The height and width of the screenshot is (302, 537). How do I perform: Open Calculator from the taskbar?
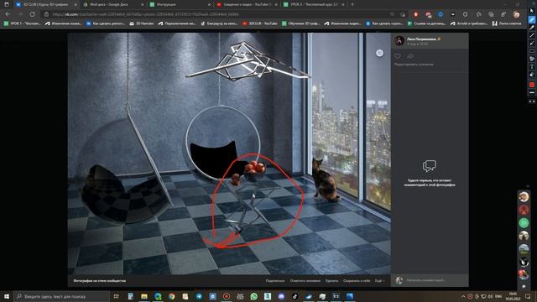[131, 296]
